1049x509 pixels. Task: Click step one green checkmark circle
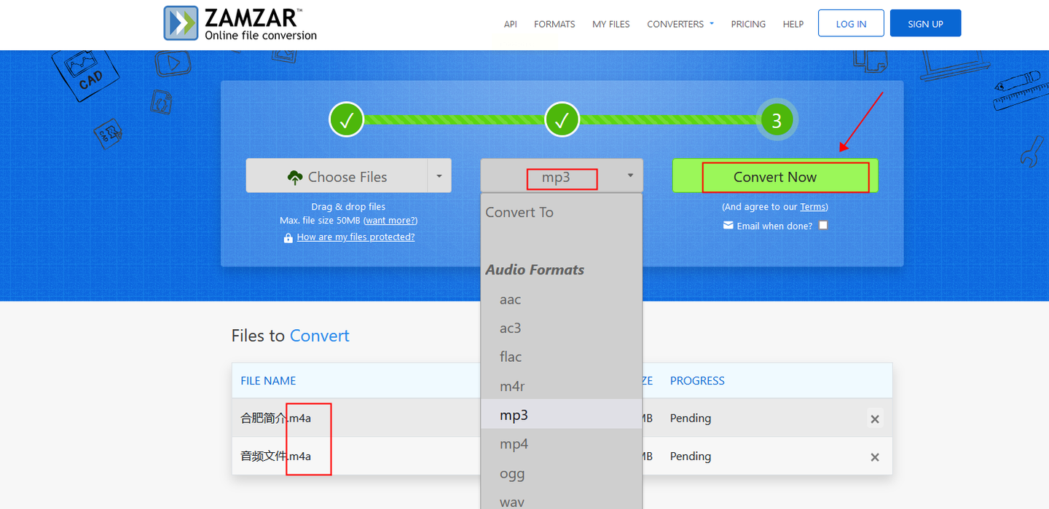[346, 119]
